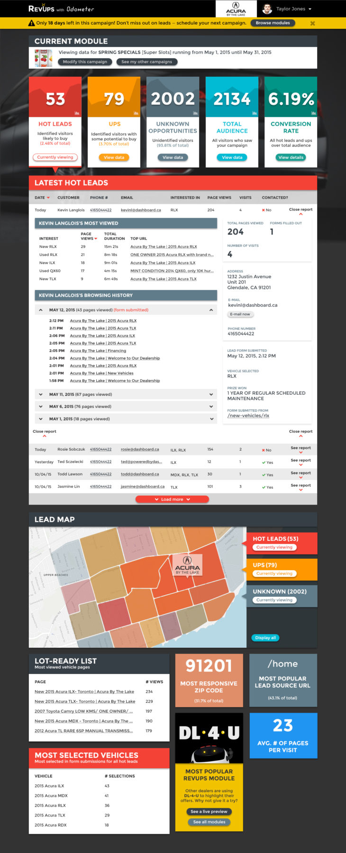The height and width of the screenshot is (853, 346).
Task: Click View data on Total Audience card
Action: click(232, 157)
